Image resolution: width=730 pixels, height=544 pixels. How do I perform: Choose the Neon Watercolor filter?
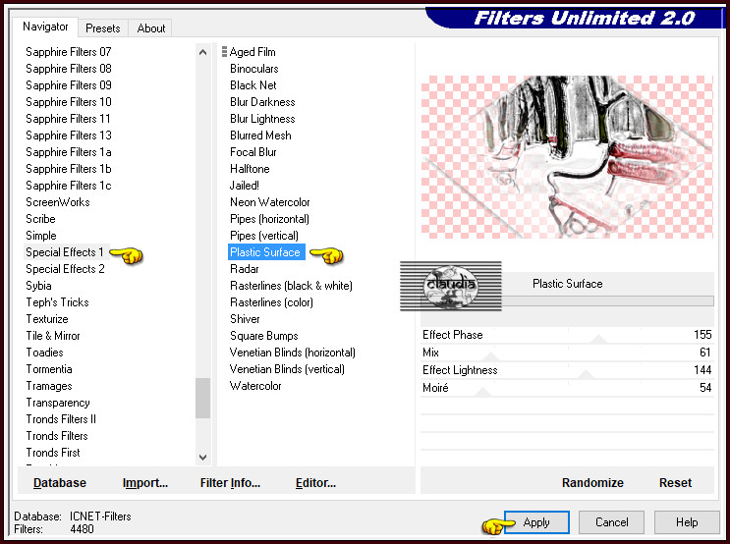[270, 202]
